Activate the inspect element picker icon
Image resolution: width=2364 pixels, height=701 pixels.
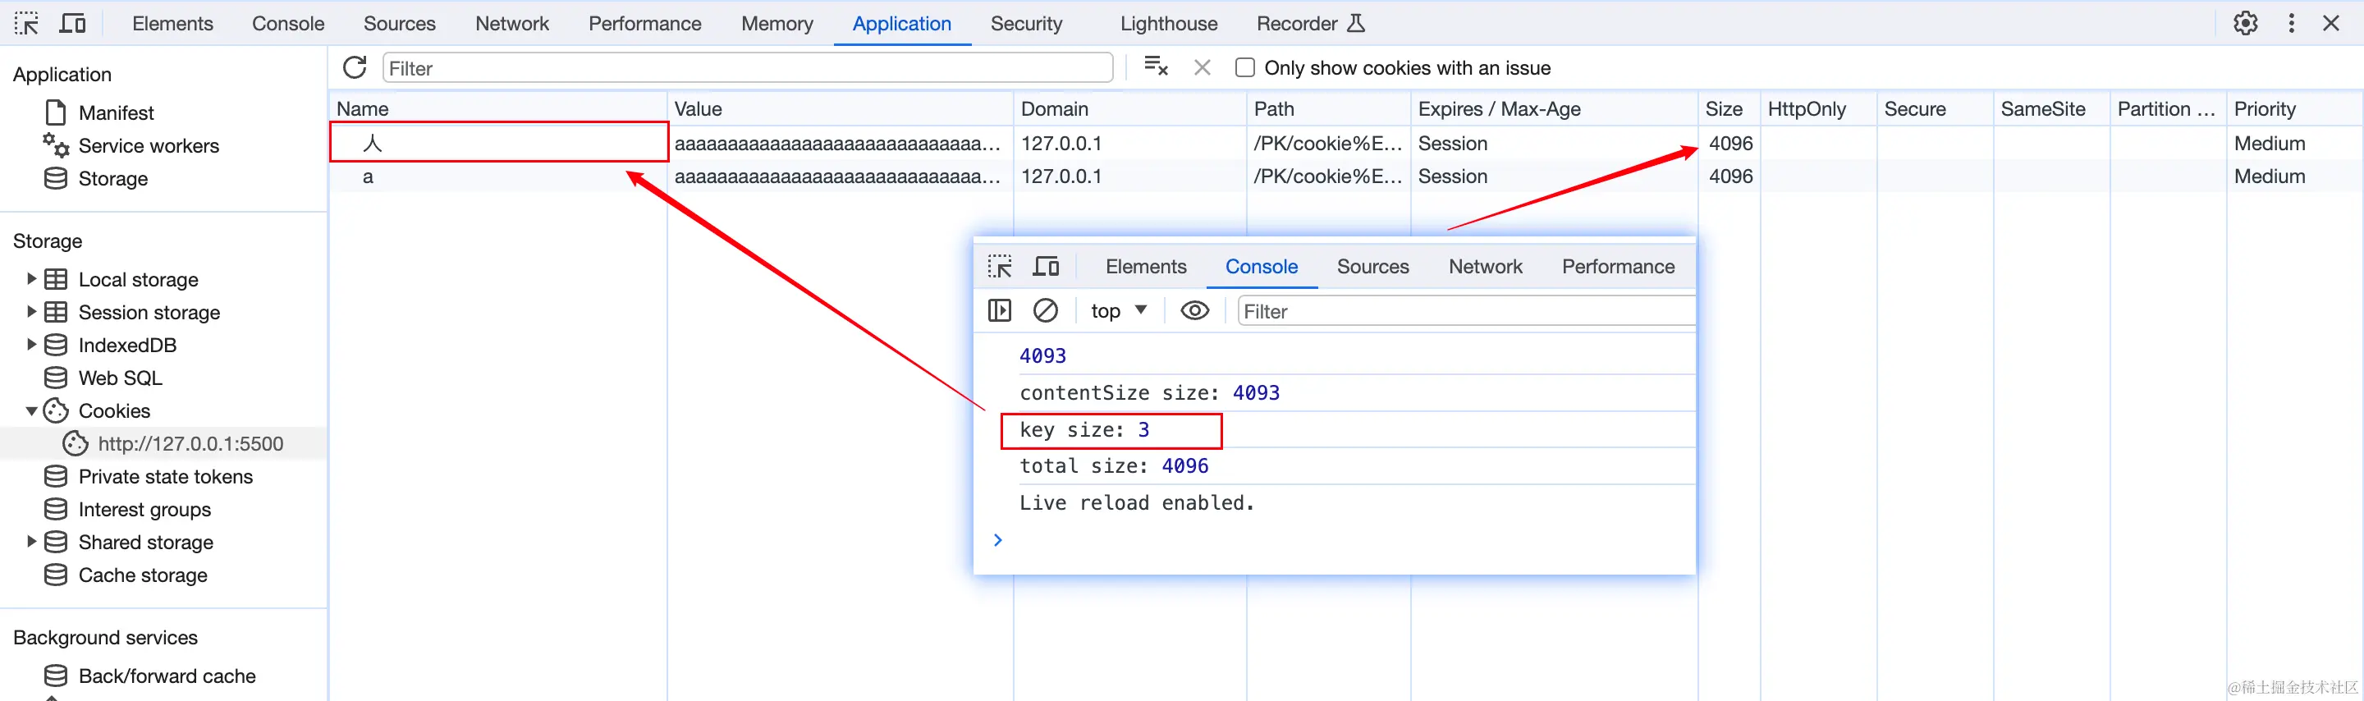tap(26, 23)
